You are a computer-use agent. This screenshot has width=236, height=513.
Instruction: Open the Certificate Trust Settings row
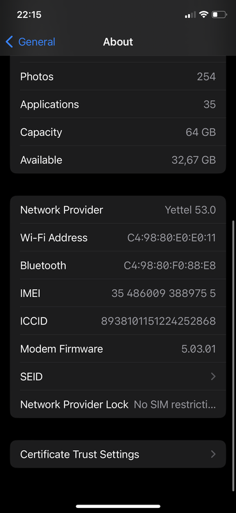point(118,454)
